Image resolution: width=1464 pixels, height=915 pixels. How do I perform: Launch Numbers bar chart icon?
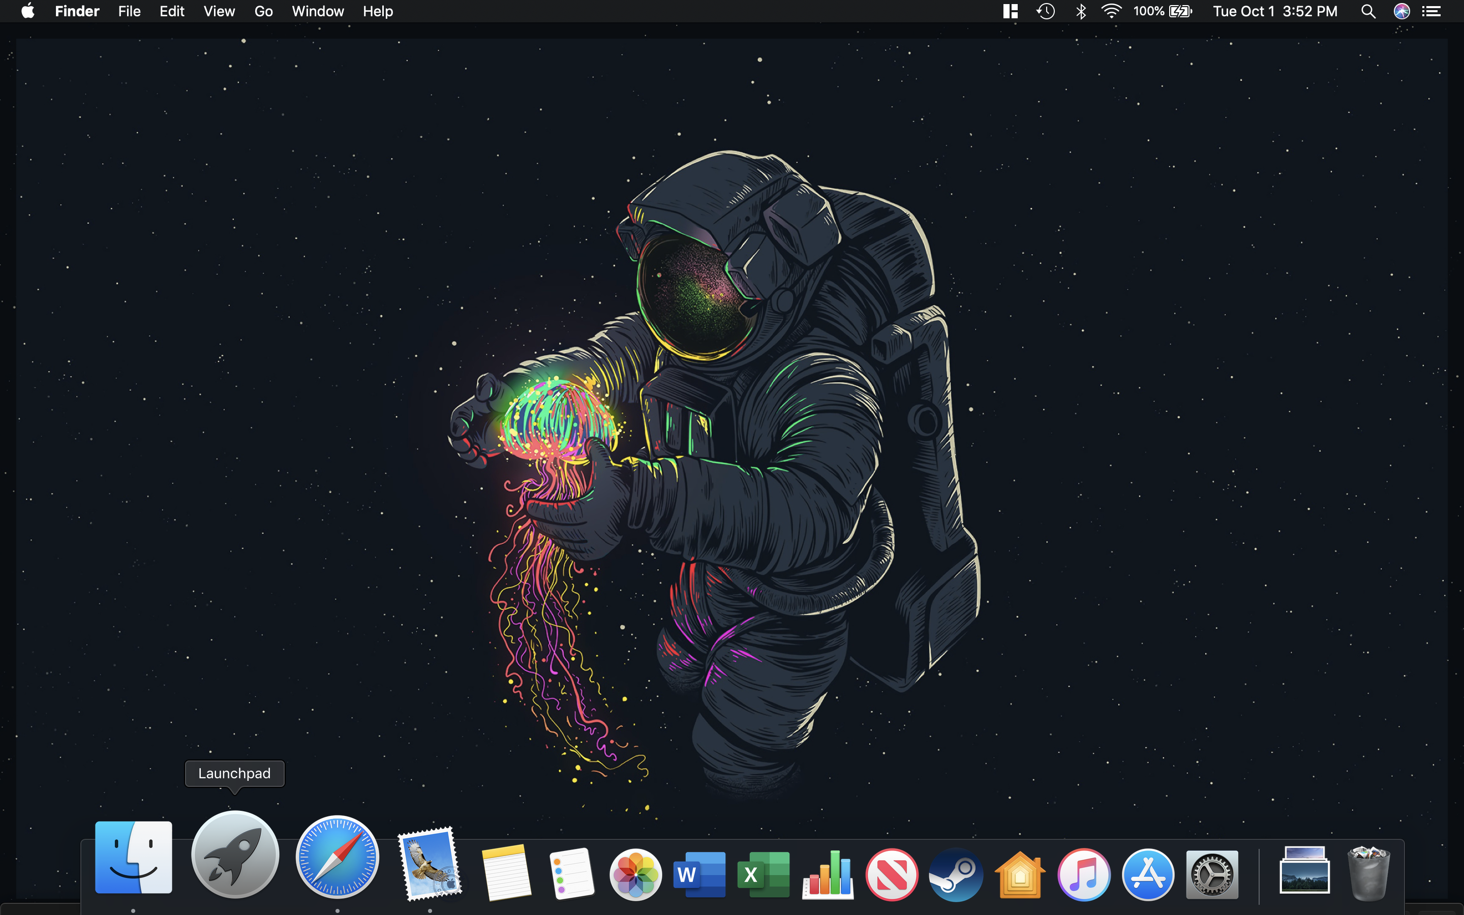coord(828,874)
